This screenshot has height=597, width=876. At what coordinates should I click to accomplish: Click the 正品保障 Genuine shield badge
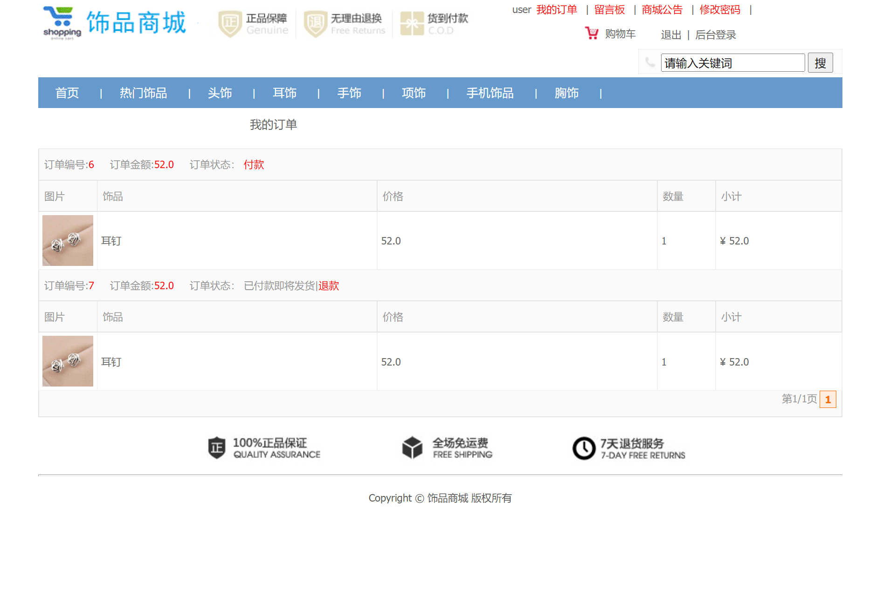click(253, 24)
